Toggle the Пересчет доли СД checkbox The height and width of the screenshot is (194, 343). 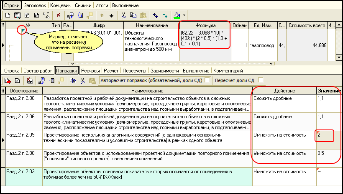261,80
